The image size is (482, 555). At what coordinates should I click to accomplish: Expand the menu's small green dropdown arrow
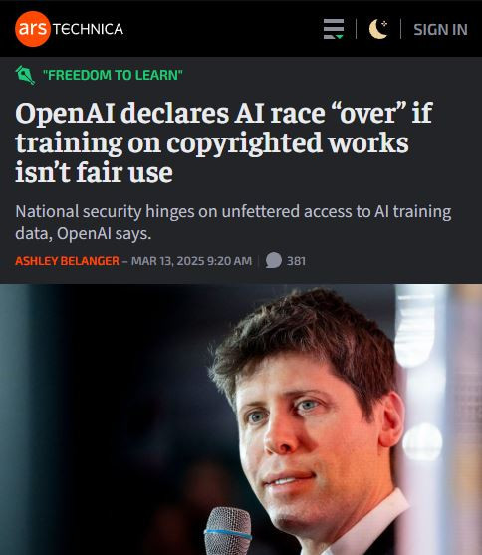(339, 37)
